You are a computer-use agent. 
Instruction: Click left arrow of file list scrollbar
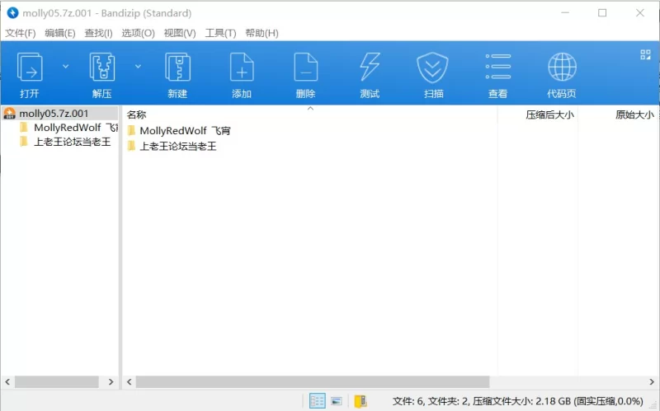(x=130, y=382)
